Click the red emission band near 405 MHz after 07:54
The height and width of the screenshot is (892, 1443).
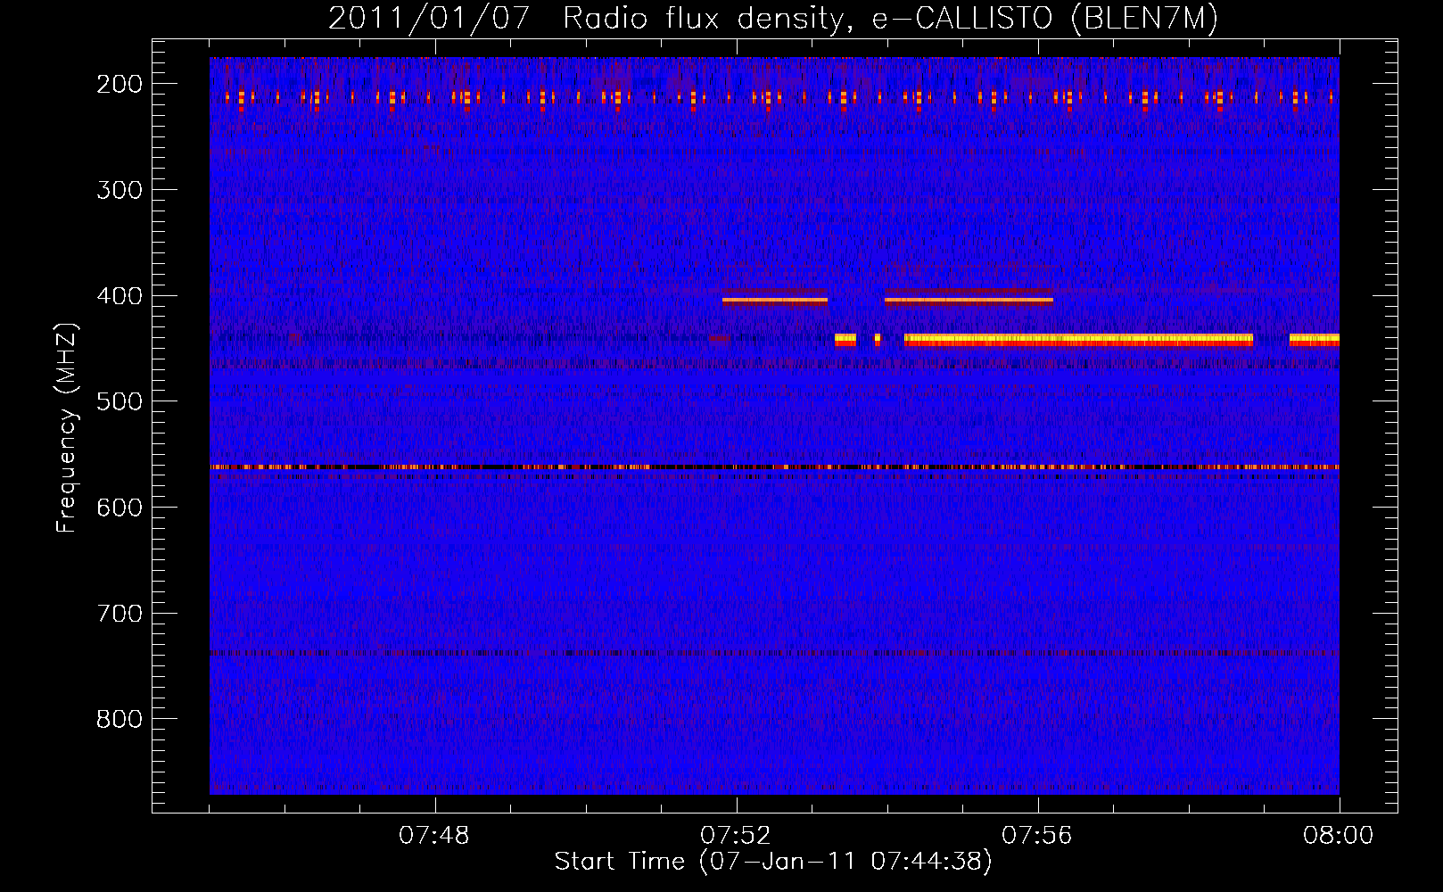[x=969, y=301]
